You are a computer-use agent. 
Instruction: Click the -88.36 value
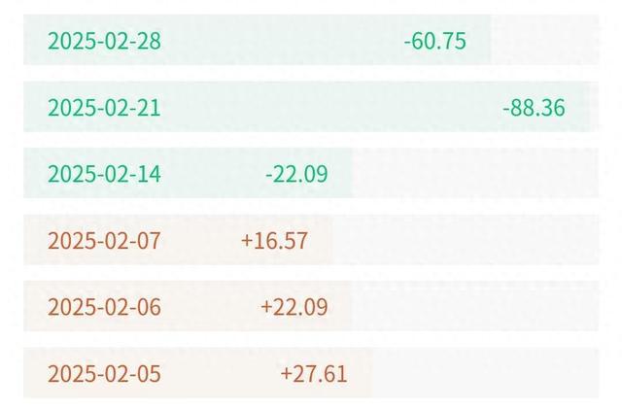click(x=534, y=108)
